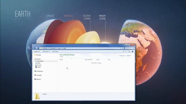Viewport: 186px width, 104px height.
Task: Select Documents in the navigation pane
Action: pyautogui.click(x=39, y=61)
